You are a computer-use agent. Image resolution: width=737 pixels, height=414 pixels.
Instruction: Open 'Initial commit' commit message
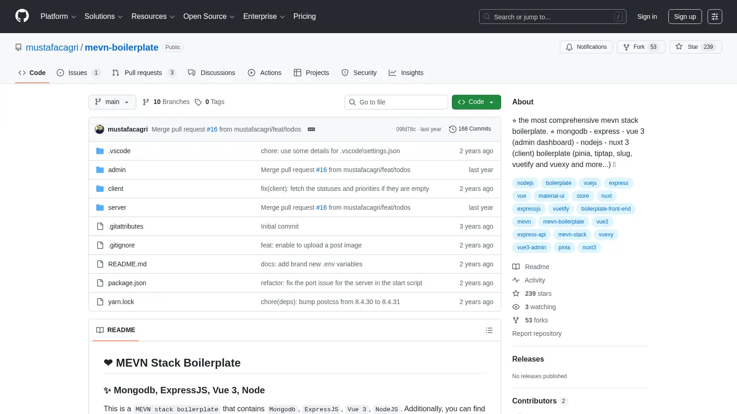[280, 226]
